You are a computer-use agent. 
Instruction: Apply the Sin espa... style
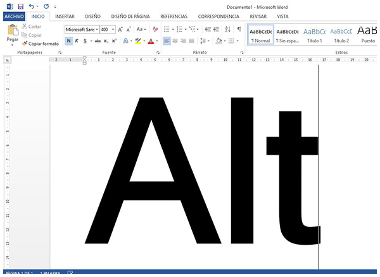tap(288, 35)
